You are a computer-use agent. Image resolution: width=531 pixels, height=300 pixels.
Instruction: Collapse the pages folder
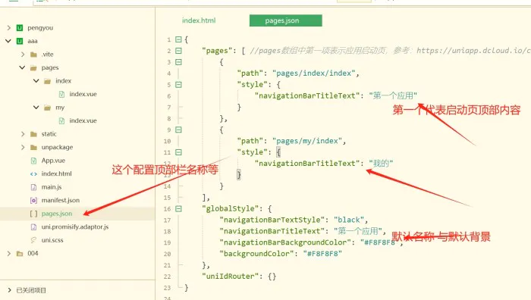coord(22,67)
